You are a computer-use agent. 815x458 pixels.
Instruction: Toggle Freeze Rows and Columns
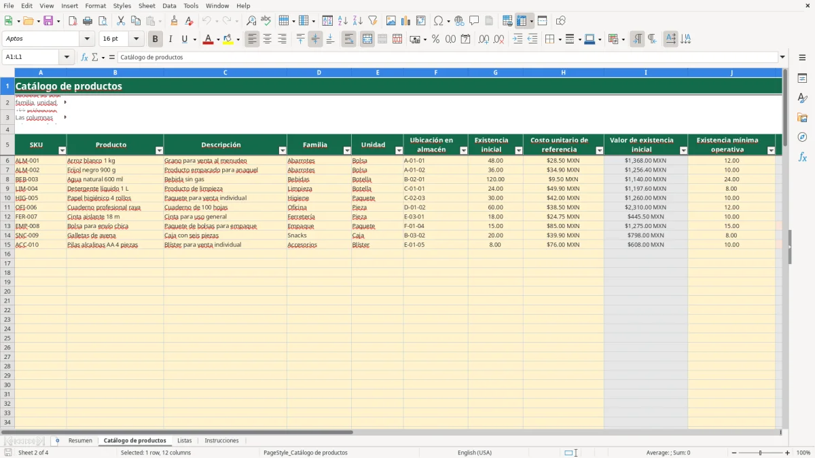coord(521,21)
